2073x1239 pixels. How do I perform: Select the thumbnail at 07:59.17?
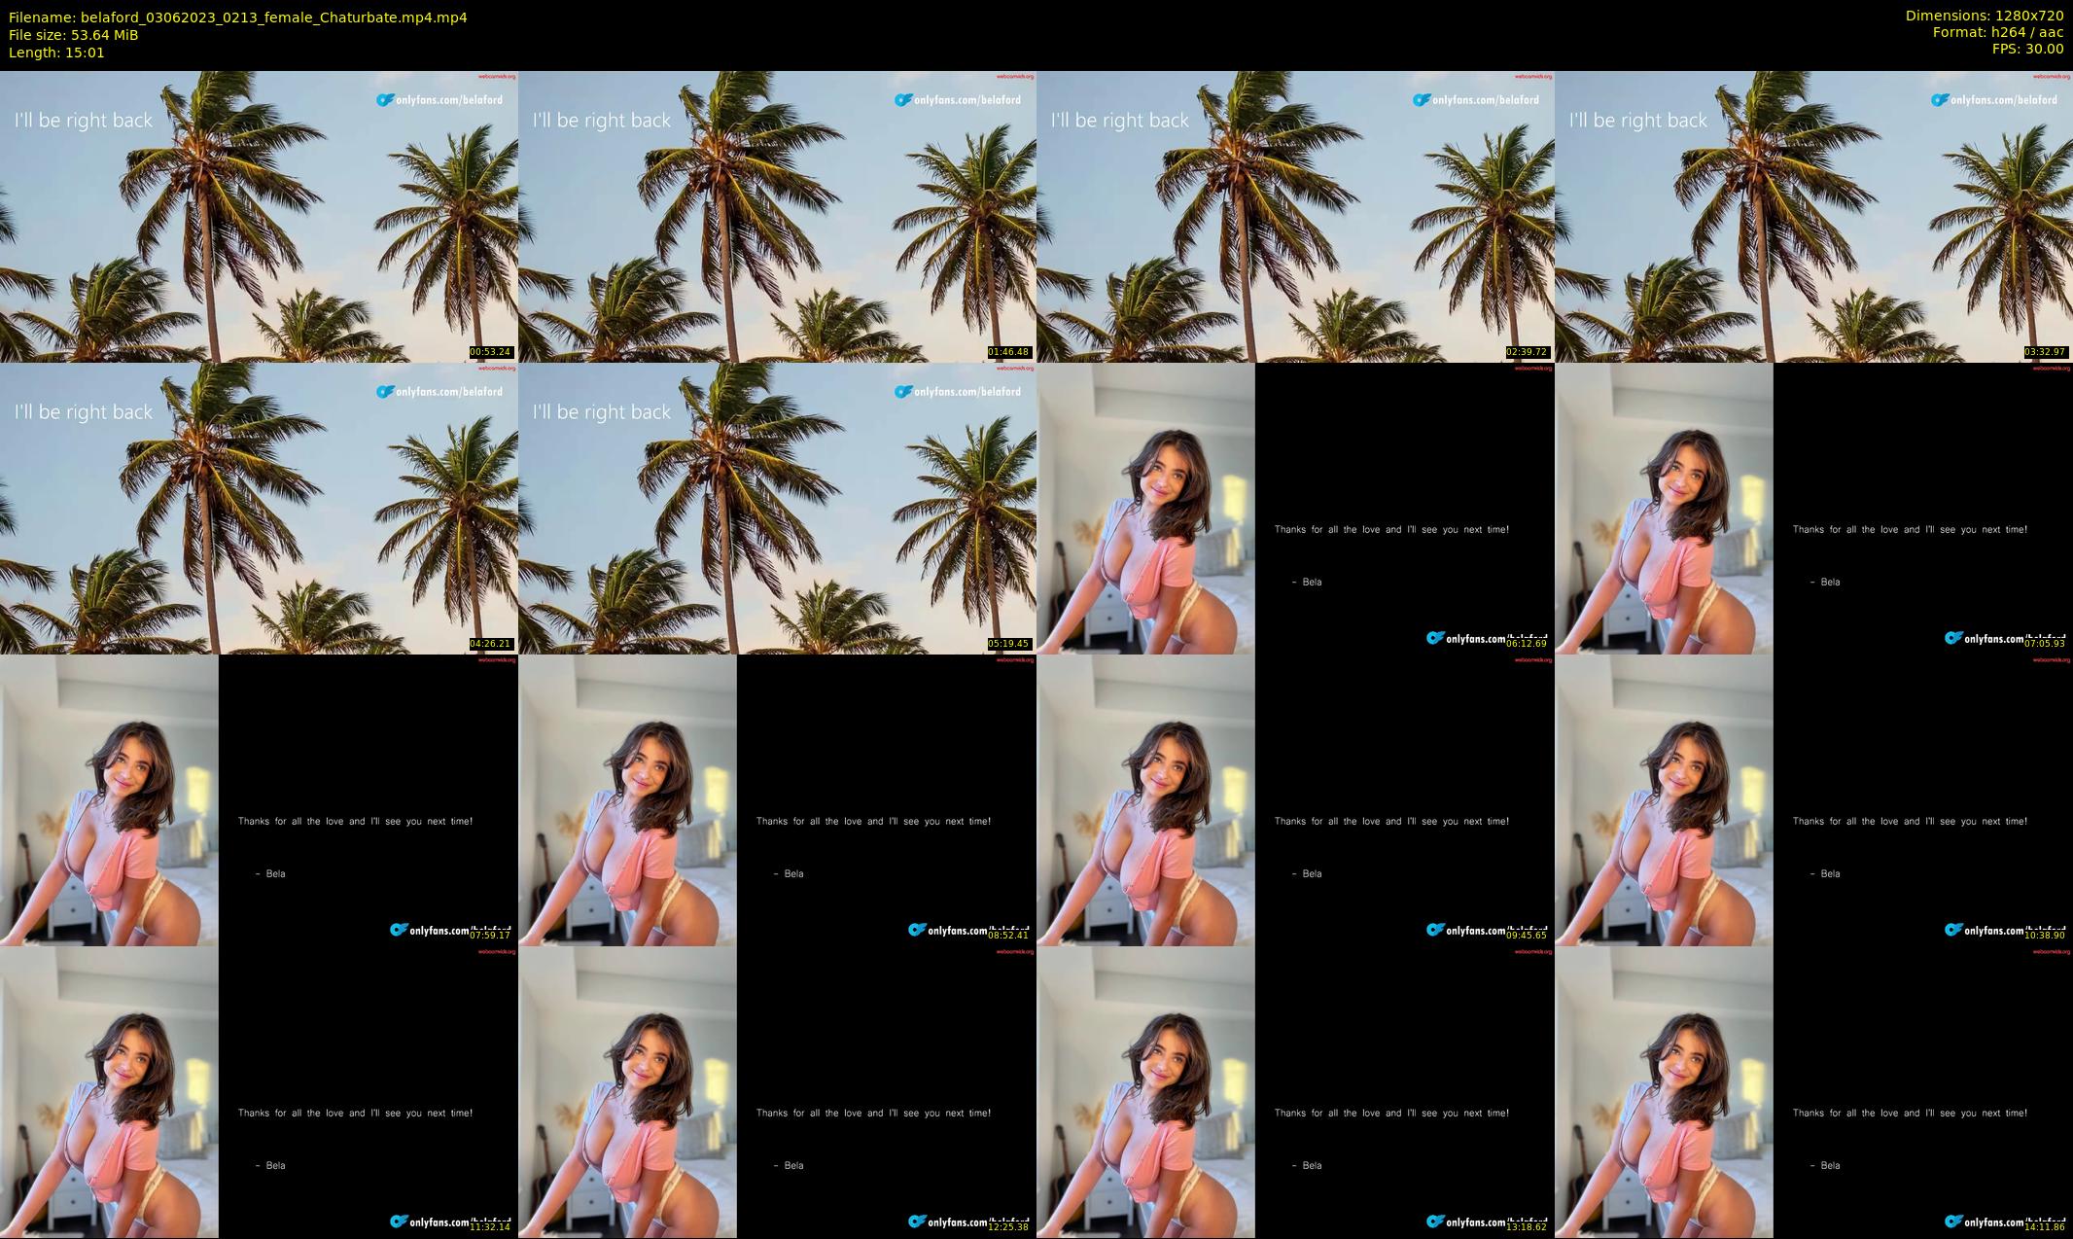[259, 799]
